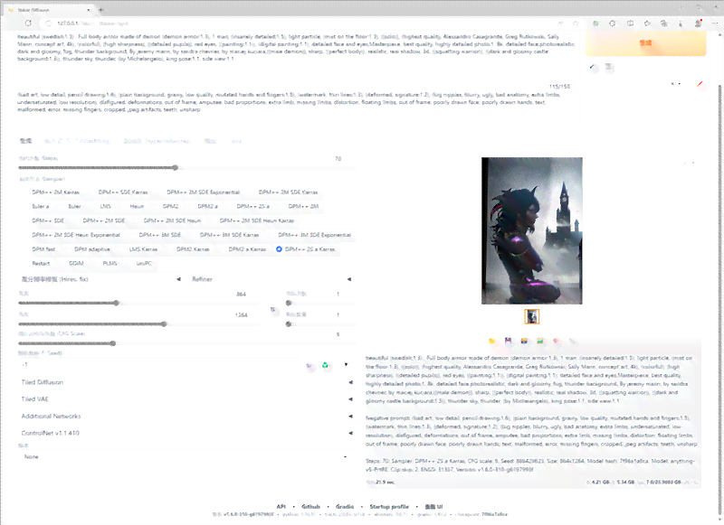Expand the Hires. fix section
Image resolution: width=724 pixels, height=525 pixels.
click(x=100, y=279)
